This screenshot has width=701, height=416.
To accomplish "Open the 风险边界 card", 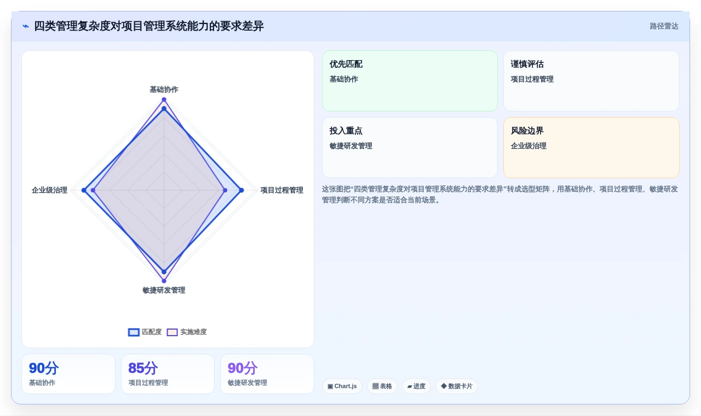I will coord(591,148).
